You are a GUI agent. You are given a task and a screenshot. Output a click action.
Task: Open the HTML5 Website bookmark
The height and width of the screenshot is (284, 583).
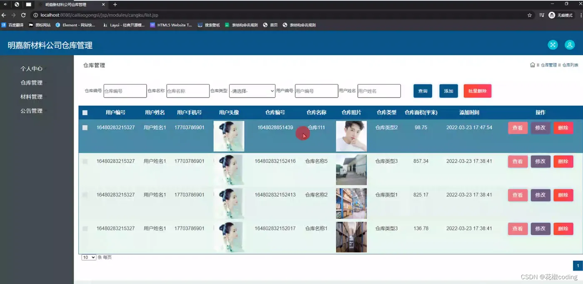click(x=171, y=25)
